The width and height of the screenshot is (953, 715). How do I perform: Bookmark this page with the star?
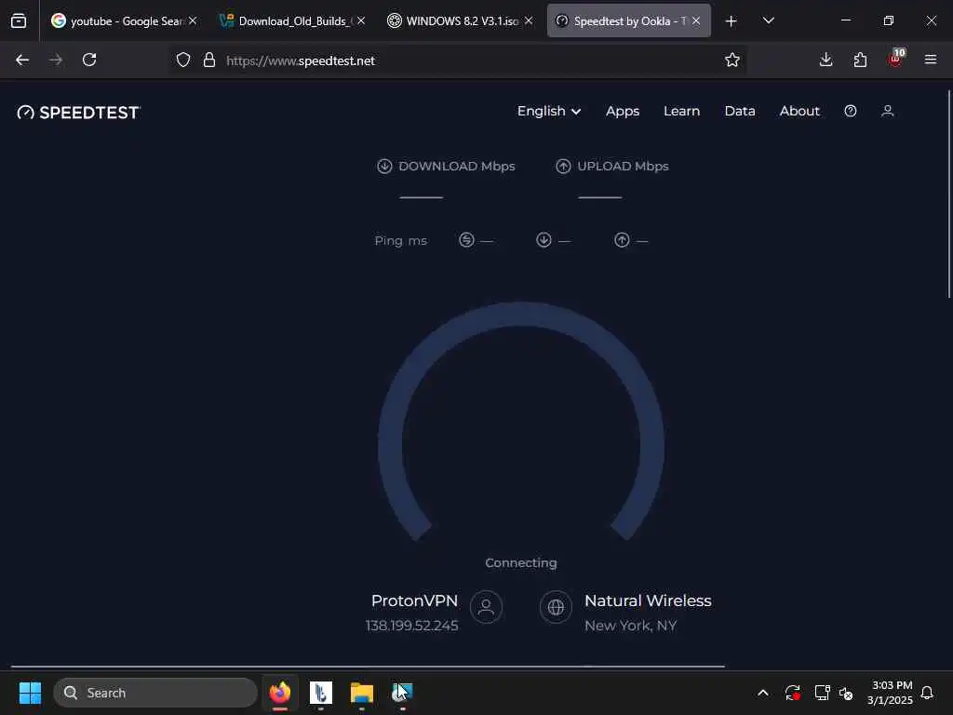tap(732, 61)
